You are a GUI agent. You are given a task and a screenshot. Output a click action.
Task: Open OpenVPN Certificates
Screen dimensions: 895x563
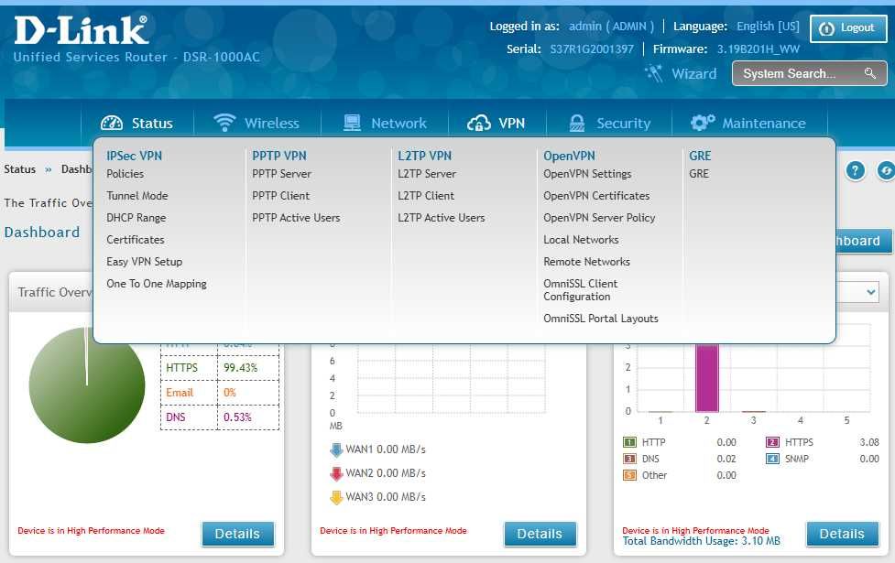pos(596,196)
